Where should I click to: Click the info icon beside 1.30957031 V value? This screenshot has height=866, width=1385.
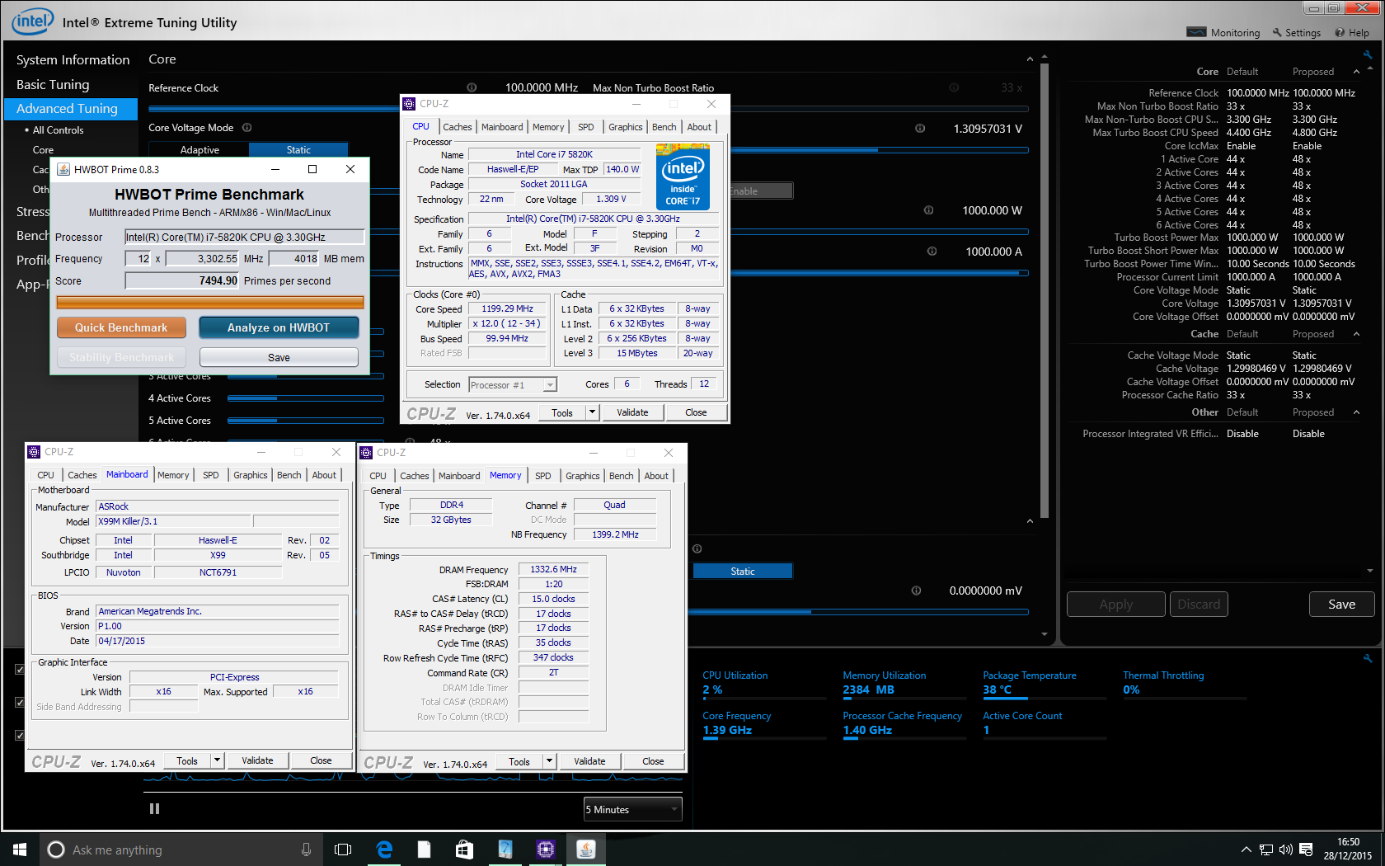[920, 128]
